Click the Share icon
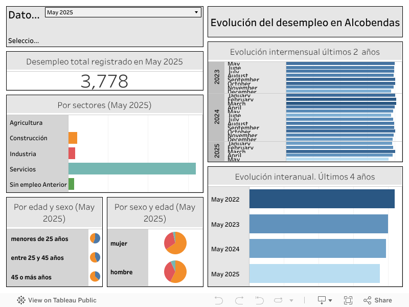Screen dimensions: 409x307 coord(377,300)
